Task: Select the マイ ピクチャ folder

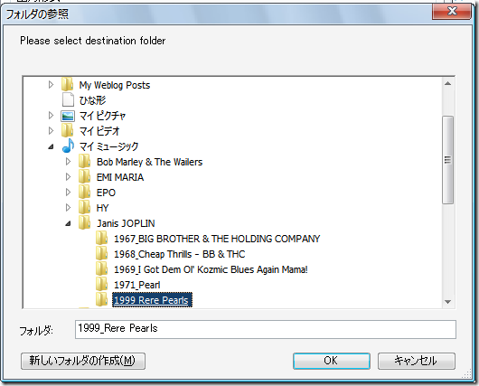Action: [x=102, y=116]
